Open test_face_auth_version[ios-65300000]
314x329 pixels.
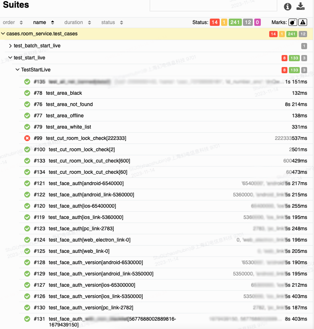[166, 285]
